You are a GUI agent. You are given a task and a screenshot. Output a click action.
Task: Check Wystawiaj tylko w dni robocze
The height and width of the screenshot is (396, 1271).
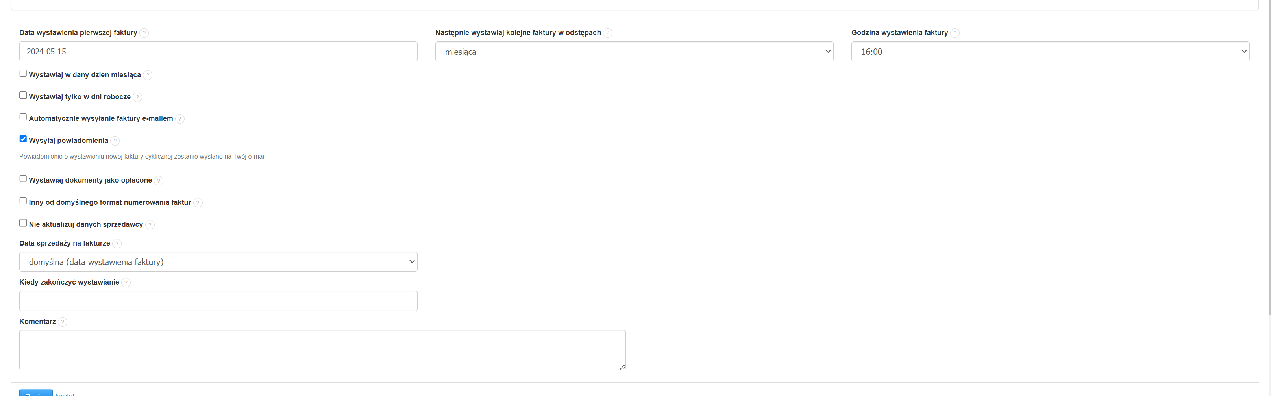click(x=23, y=95)
